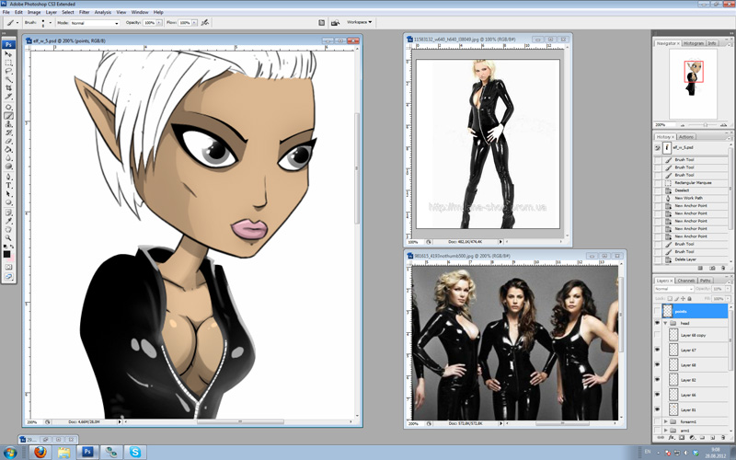
Task: Select the Notes tool
Action: [8, 213]
